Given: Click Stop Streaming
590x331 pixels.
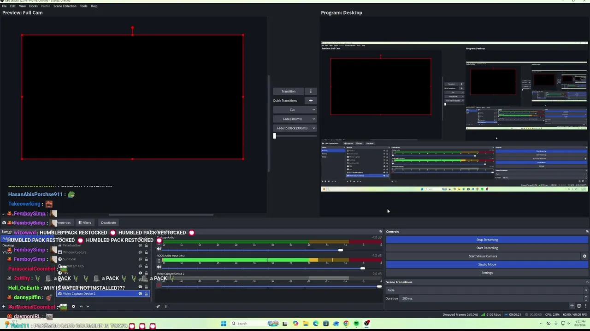Looking at the screenshot, I should (487, 240).
